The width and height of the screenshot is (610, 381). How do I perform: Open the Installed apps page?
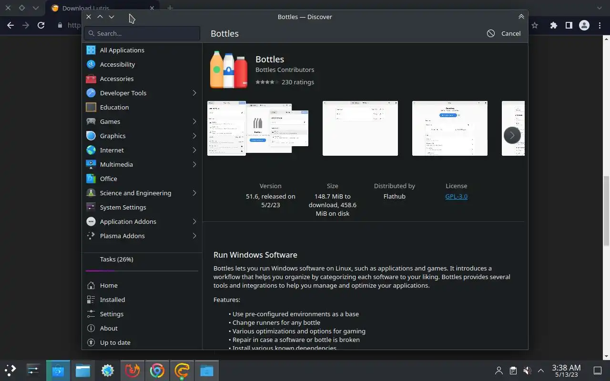(142, 300)
